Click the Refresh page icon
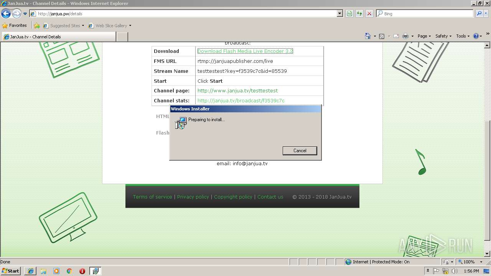Viewport: 491px width, 276px height. pyautogui.click(x=359, y=14)
